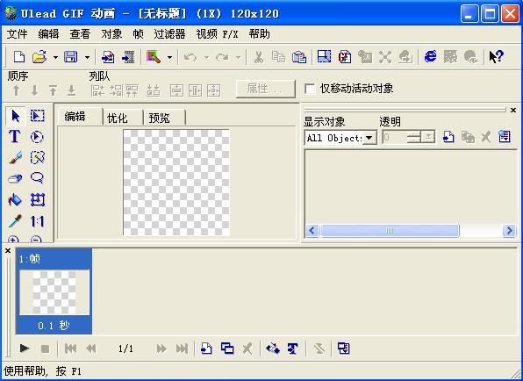The width and height of the screenshot is (523, 381).
Task: Open the dropdown arrow beside Open folder
Action: click(x=55, y=57)
